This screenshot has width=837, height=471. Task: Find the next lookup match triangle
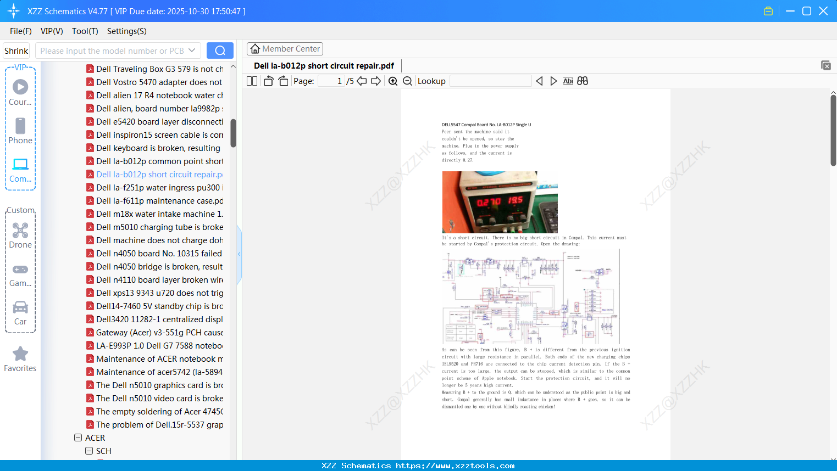coord(553,81)
